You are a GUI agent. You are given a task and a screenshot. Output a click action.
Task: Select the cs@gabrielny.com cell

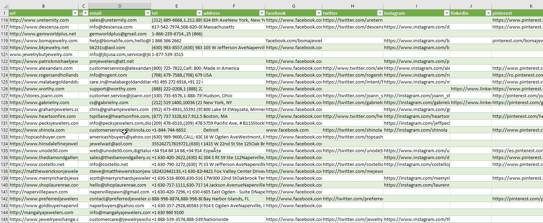click(120, 102)
